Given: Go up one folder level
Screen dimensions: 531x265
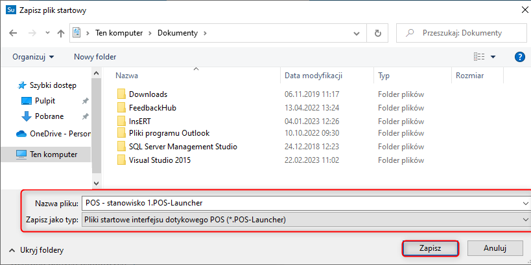Looking at the screenshot, I should pos(61,33).
